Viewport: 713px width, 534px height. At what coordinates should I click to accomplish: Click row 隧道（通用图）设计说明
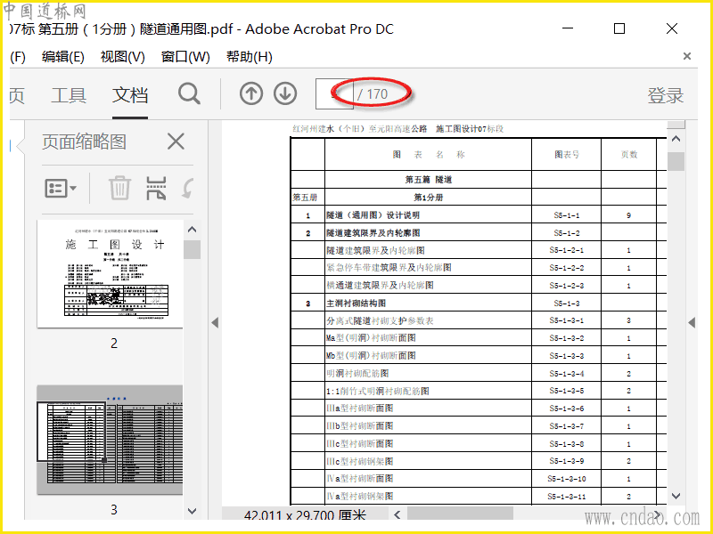click(479, 214)
